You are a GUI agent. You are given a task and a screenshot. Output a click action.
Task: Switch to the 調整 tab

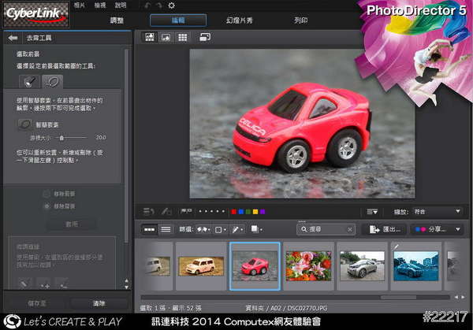pos(117,19)
